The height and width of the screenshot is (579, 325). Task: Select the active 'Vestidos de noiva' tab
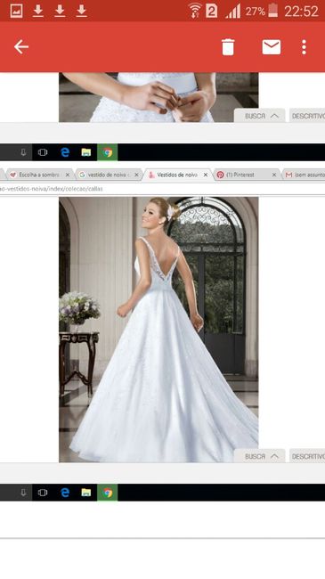click(x=178, y=175)
